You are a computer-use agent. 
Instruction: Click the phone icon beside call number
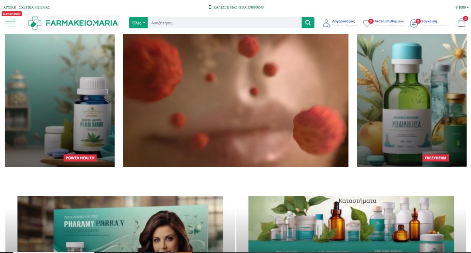click(x=210, y=7)
